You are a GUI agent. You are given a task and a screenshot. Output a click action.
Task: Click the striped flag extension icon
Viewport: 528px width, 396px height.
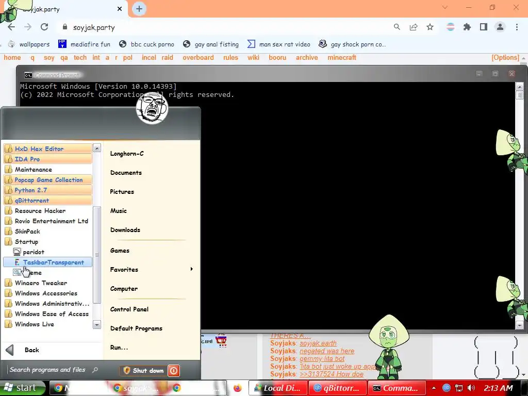[450, 27]
